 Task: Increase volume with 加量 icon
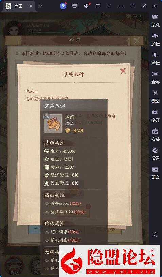click(155, 39)
